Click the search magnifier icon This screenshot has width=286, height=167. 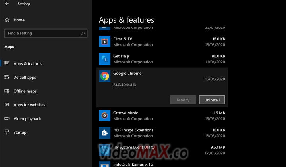click(83, 33)
